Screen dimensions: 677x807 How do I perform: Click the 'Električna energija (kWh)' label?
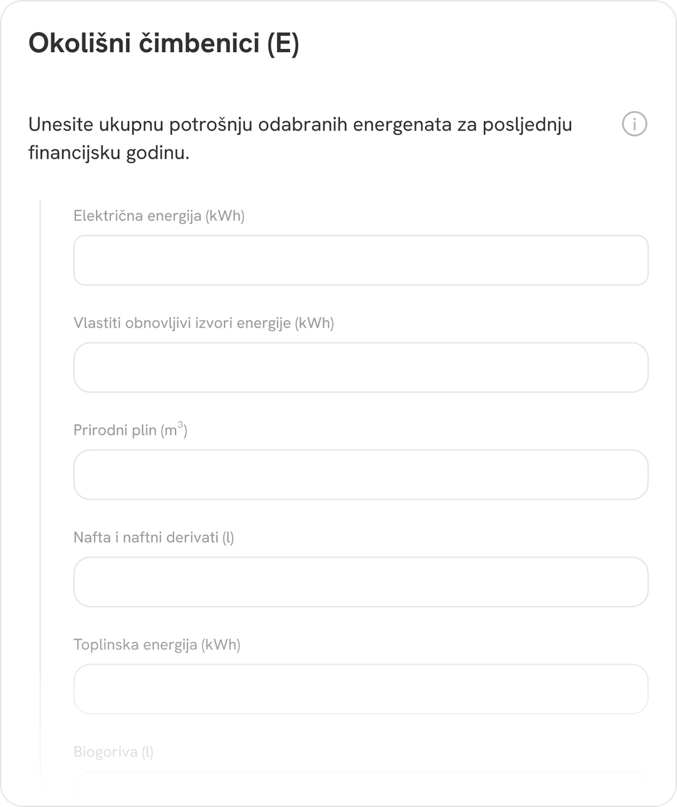coord(159,216)
